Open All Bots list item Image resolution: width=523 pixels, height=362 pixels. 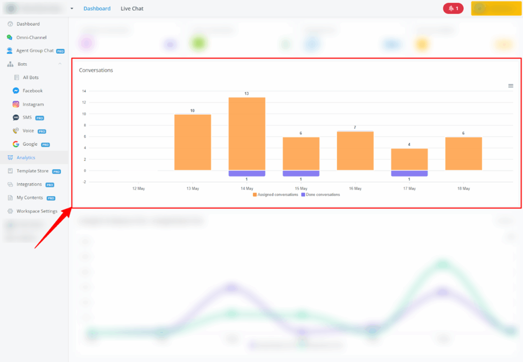click(x=30, y=77)
